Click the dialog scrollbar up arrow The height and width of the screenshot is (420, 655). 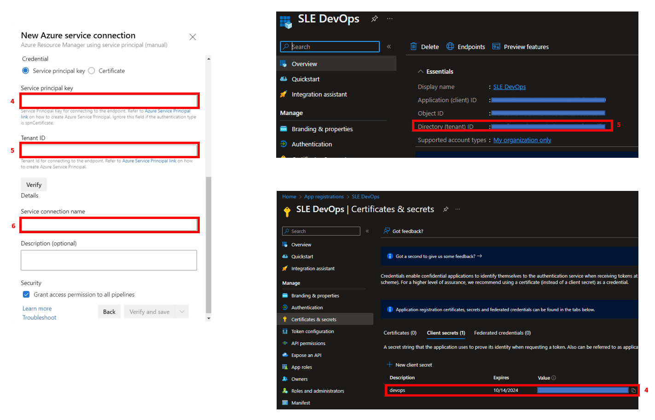coord(209,59)
